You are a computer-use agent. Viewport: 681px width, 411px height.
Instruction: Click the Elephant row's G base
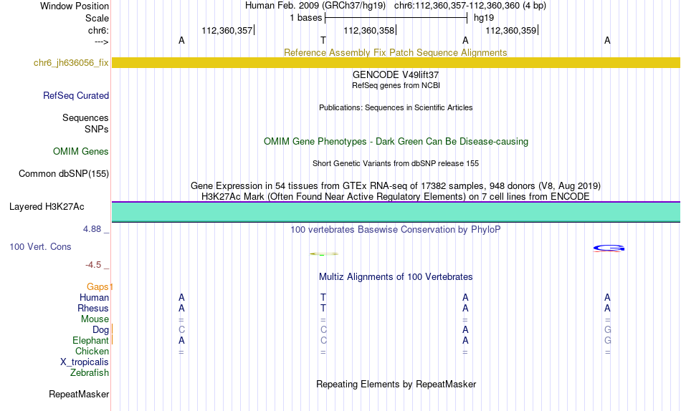click(x=608, y=341)
